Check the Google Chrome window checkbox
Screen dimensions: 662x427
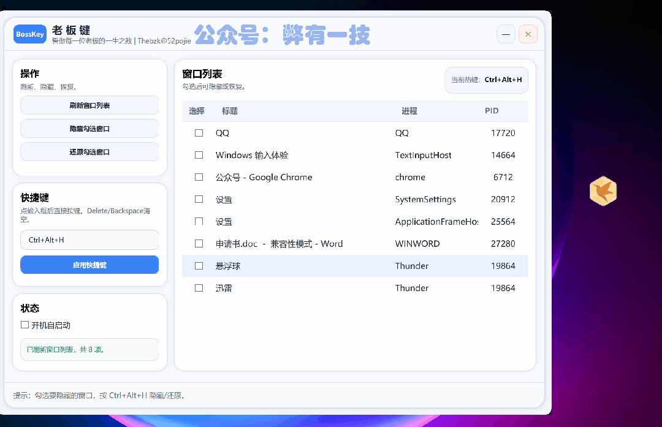(199, 177)
